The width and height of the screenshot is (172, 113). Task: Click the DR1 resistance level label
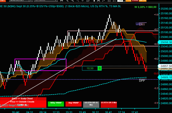click(142, 25)
